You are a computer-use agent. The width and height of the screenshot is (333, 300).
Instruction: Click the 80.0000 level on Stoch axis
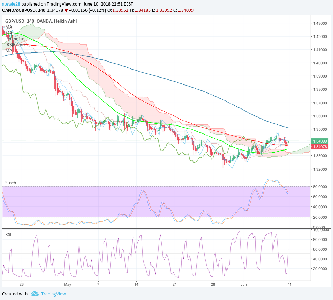point(320,187)
